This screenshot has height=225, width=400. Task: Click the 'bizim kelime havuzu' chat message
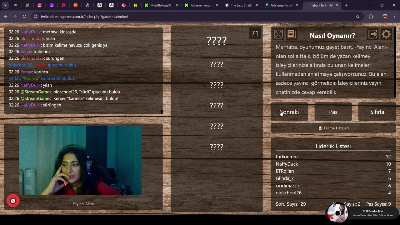[x=58, y=45]
